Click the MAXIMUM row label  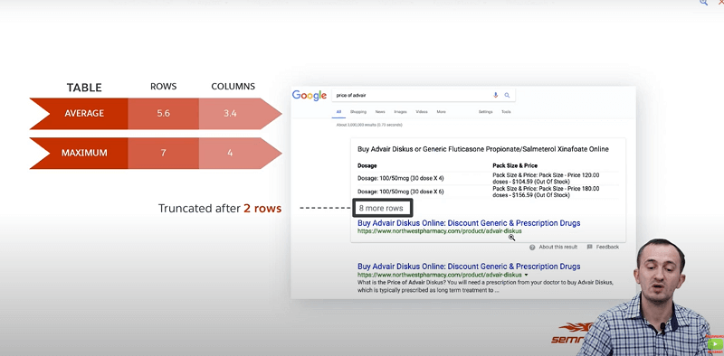84,153
